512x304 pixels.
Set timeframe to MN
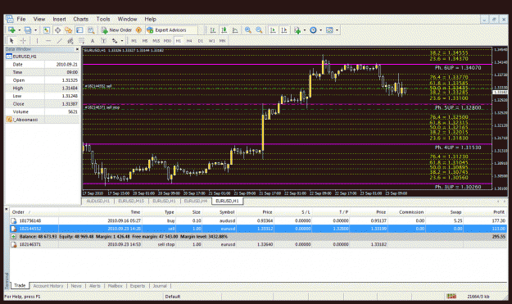pyautogui.click(x=222, y=41)
